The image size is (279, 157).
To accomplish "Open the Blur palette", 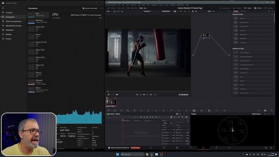I will (x=201, y=110).
